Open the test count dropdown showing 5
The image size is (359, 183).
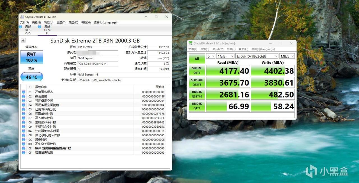point(211,56)
